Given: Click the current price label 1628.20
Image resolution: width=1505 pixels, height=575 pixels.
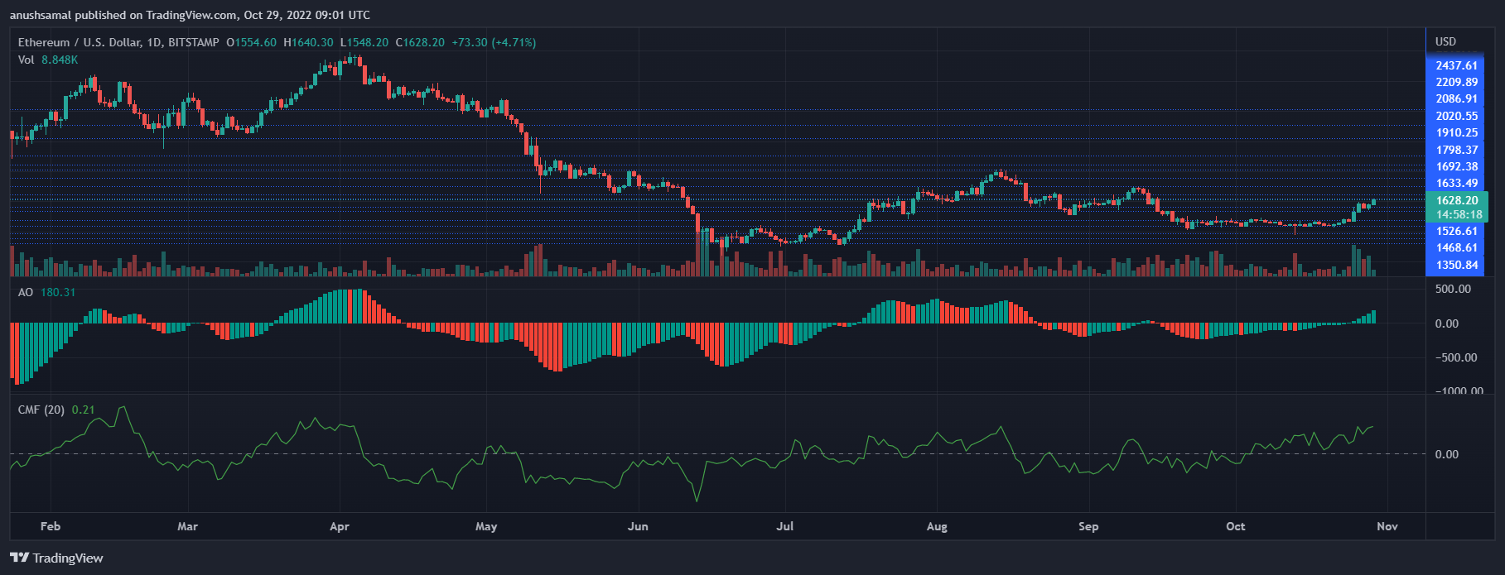Looking at the screenshot, I should [x=1456, y=200].
